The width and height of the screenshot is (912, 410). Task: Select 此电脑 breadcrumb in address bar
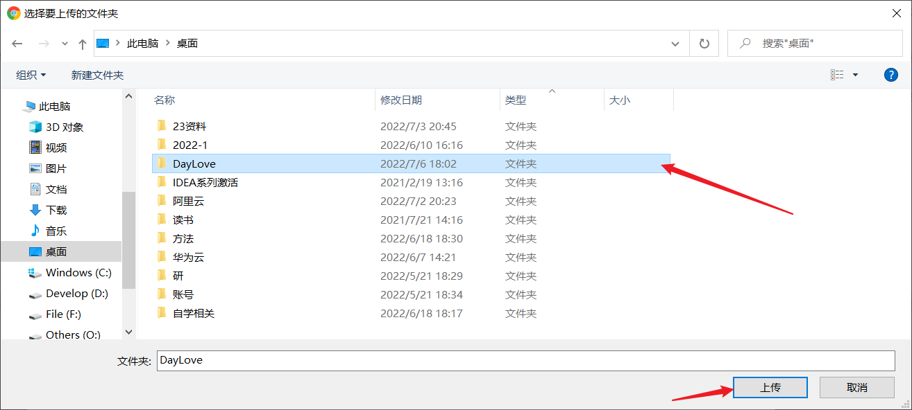click(142, 43)
